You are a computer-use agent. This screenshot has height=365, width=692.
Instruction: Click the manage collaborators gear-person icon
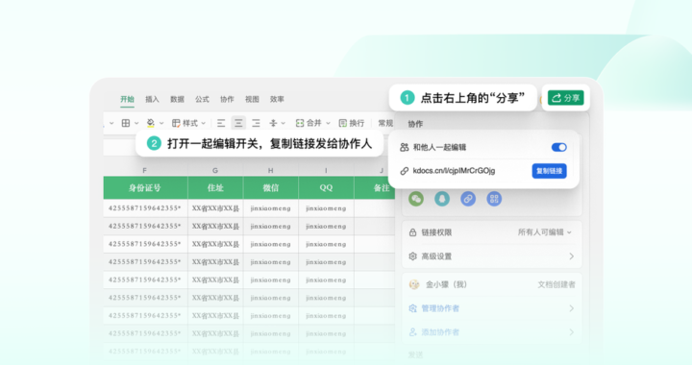[x=412, y=308]
